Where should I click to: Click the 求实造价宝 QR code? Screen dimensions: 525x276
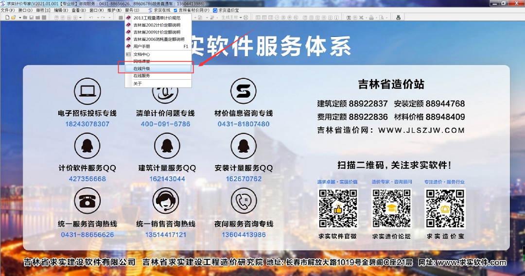pyautogui.click(x=445, y=208)
